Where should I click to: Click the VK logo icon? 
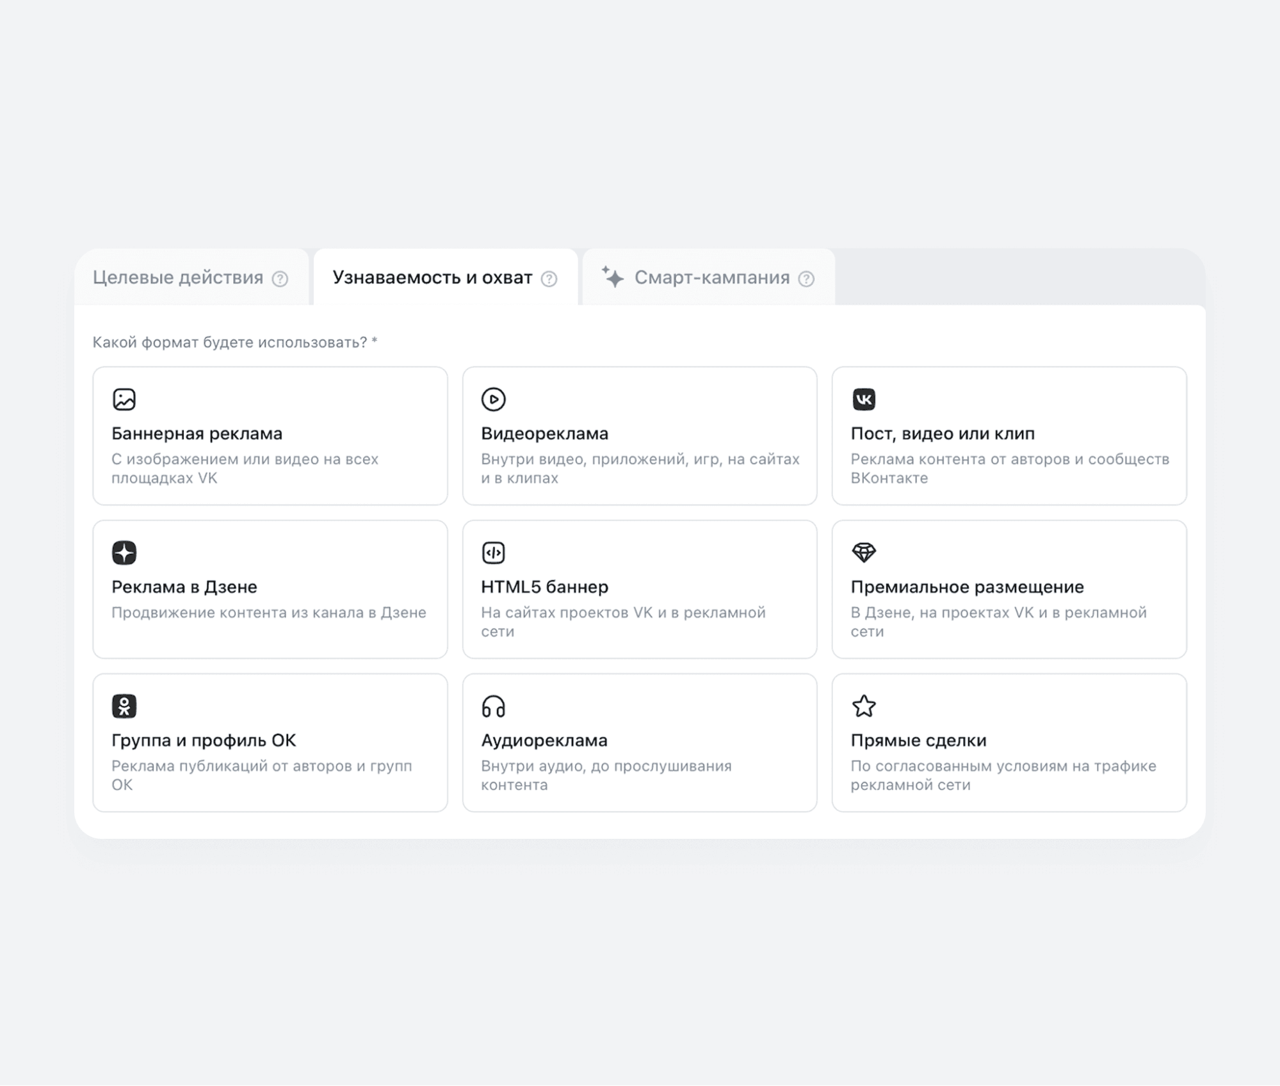863,399
